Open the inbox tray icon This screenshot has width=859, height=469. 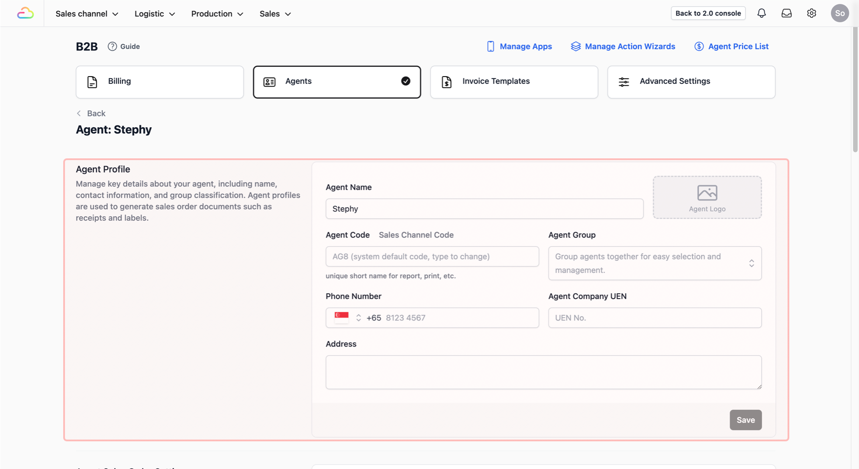(x=787, y=13)
